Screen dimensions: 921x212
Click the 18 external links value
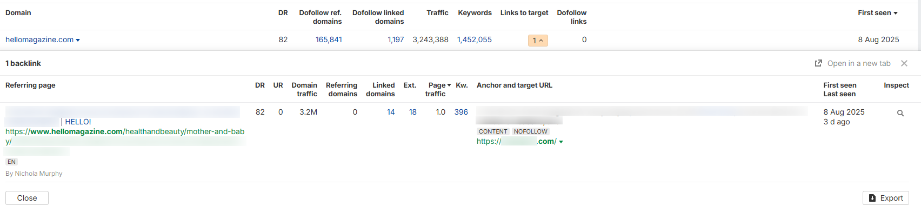pos(413,112)
